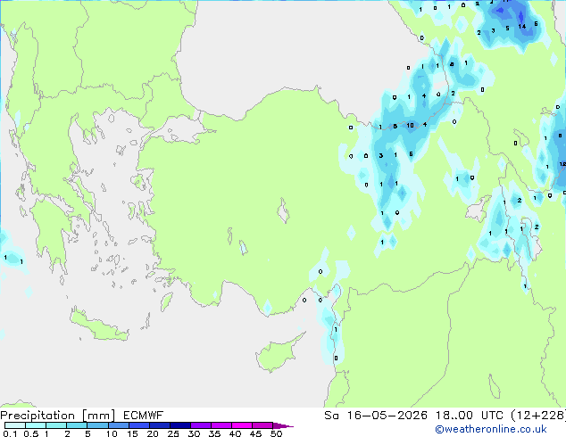The height and width of the screenshot is (437, 566).
Task: Click the 'Precipitation [mm]' title text
Action: (58, 416)
